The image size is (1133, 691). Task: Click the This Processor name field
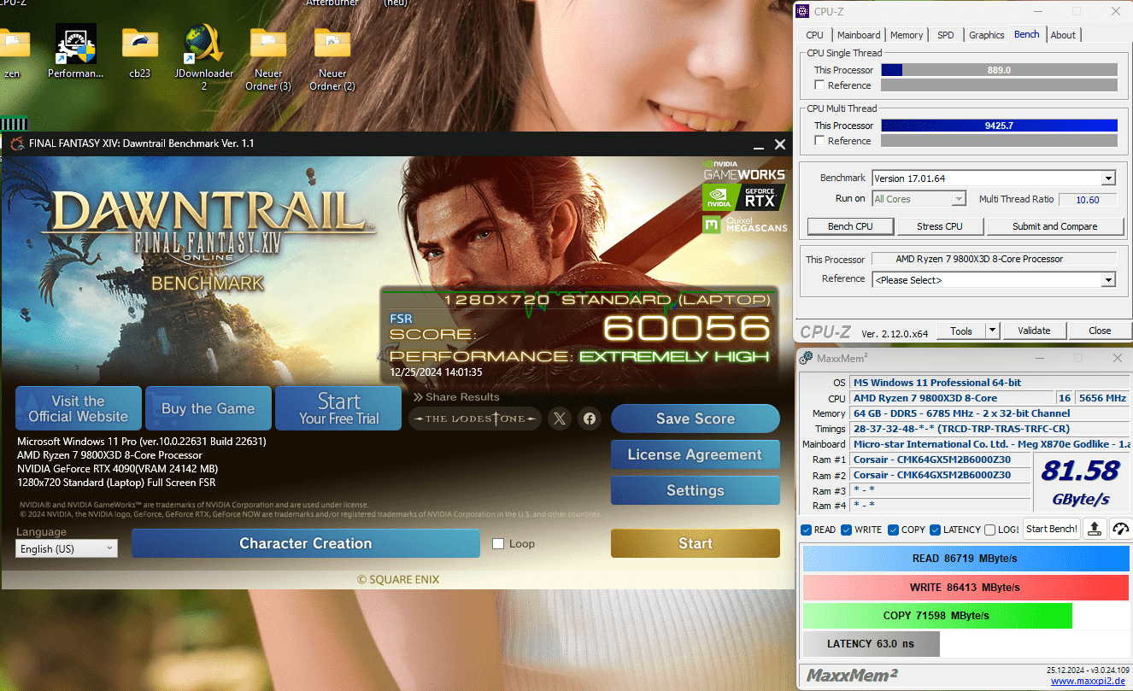click(x=994, y=259)
